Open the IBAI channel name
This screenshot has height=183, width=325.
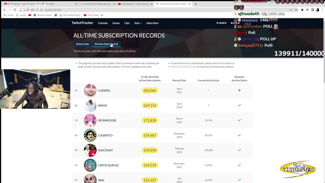click(101, 180)
